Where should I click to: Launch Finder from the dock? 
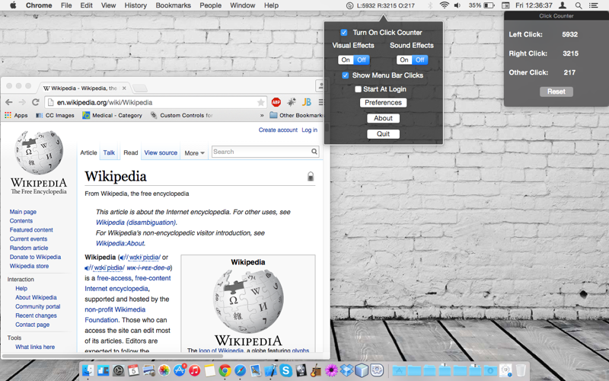pyautogui.click(x=88, y=370)
